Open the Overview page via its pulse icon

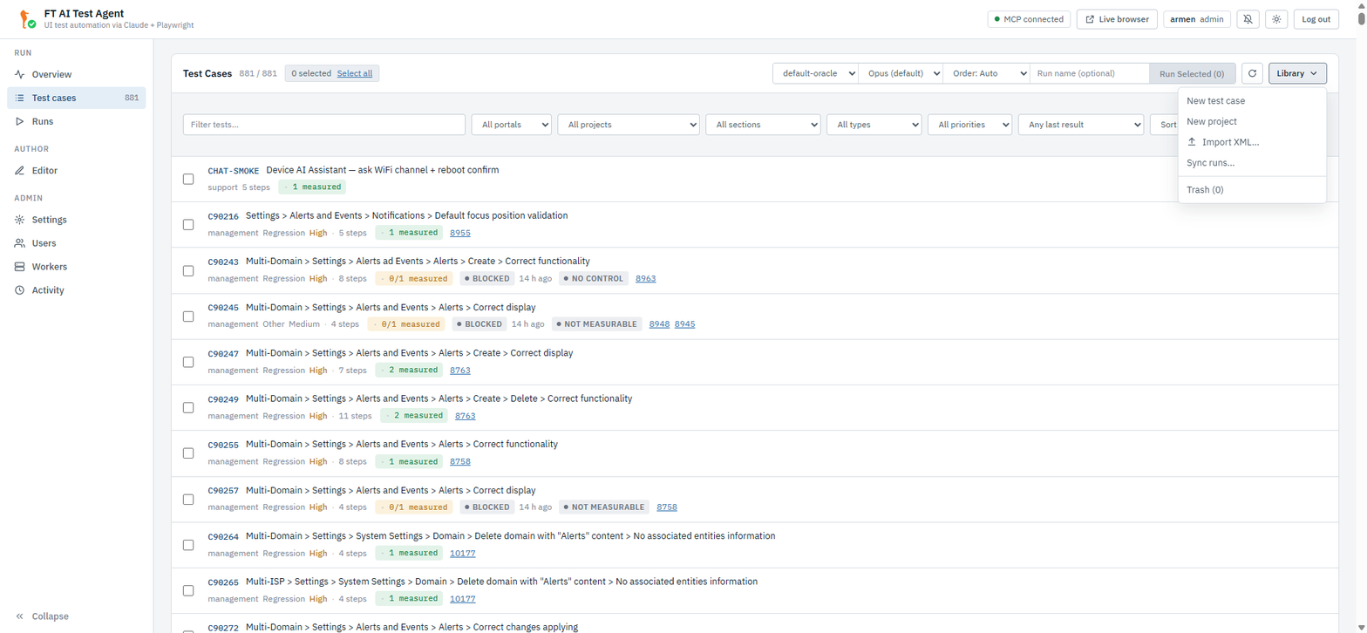(x=20, y=74)
